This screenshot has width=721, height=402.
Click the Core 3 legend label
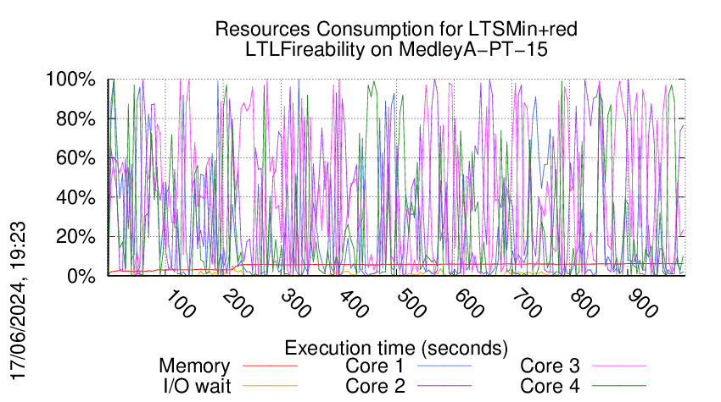coord(550,366)
